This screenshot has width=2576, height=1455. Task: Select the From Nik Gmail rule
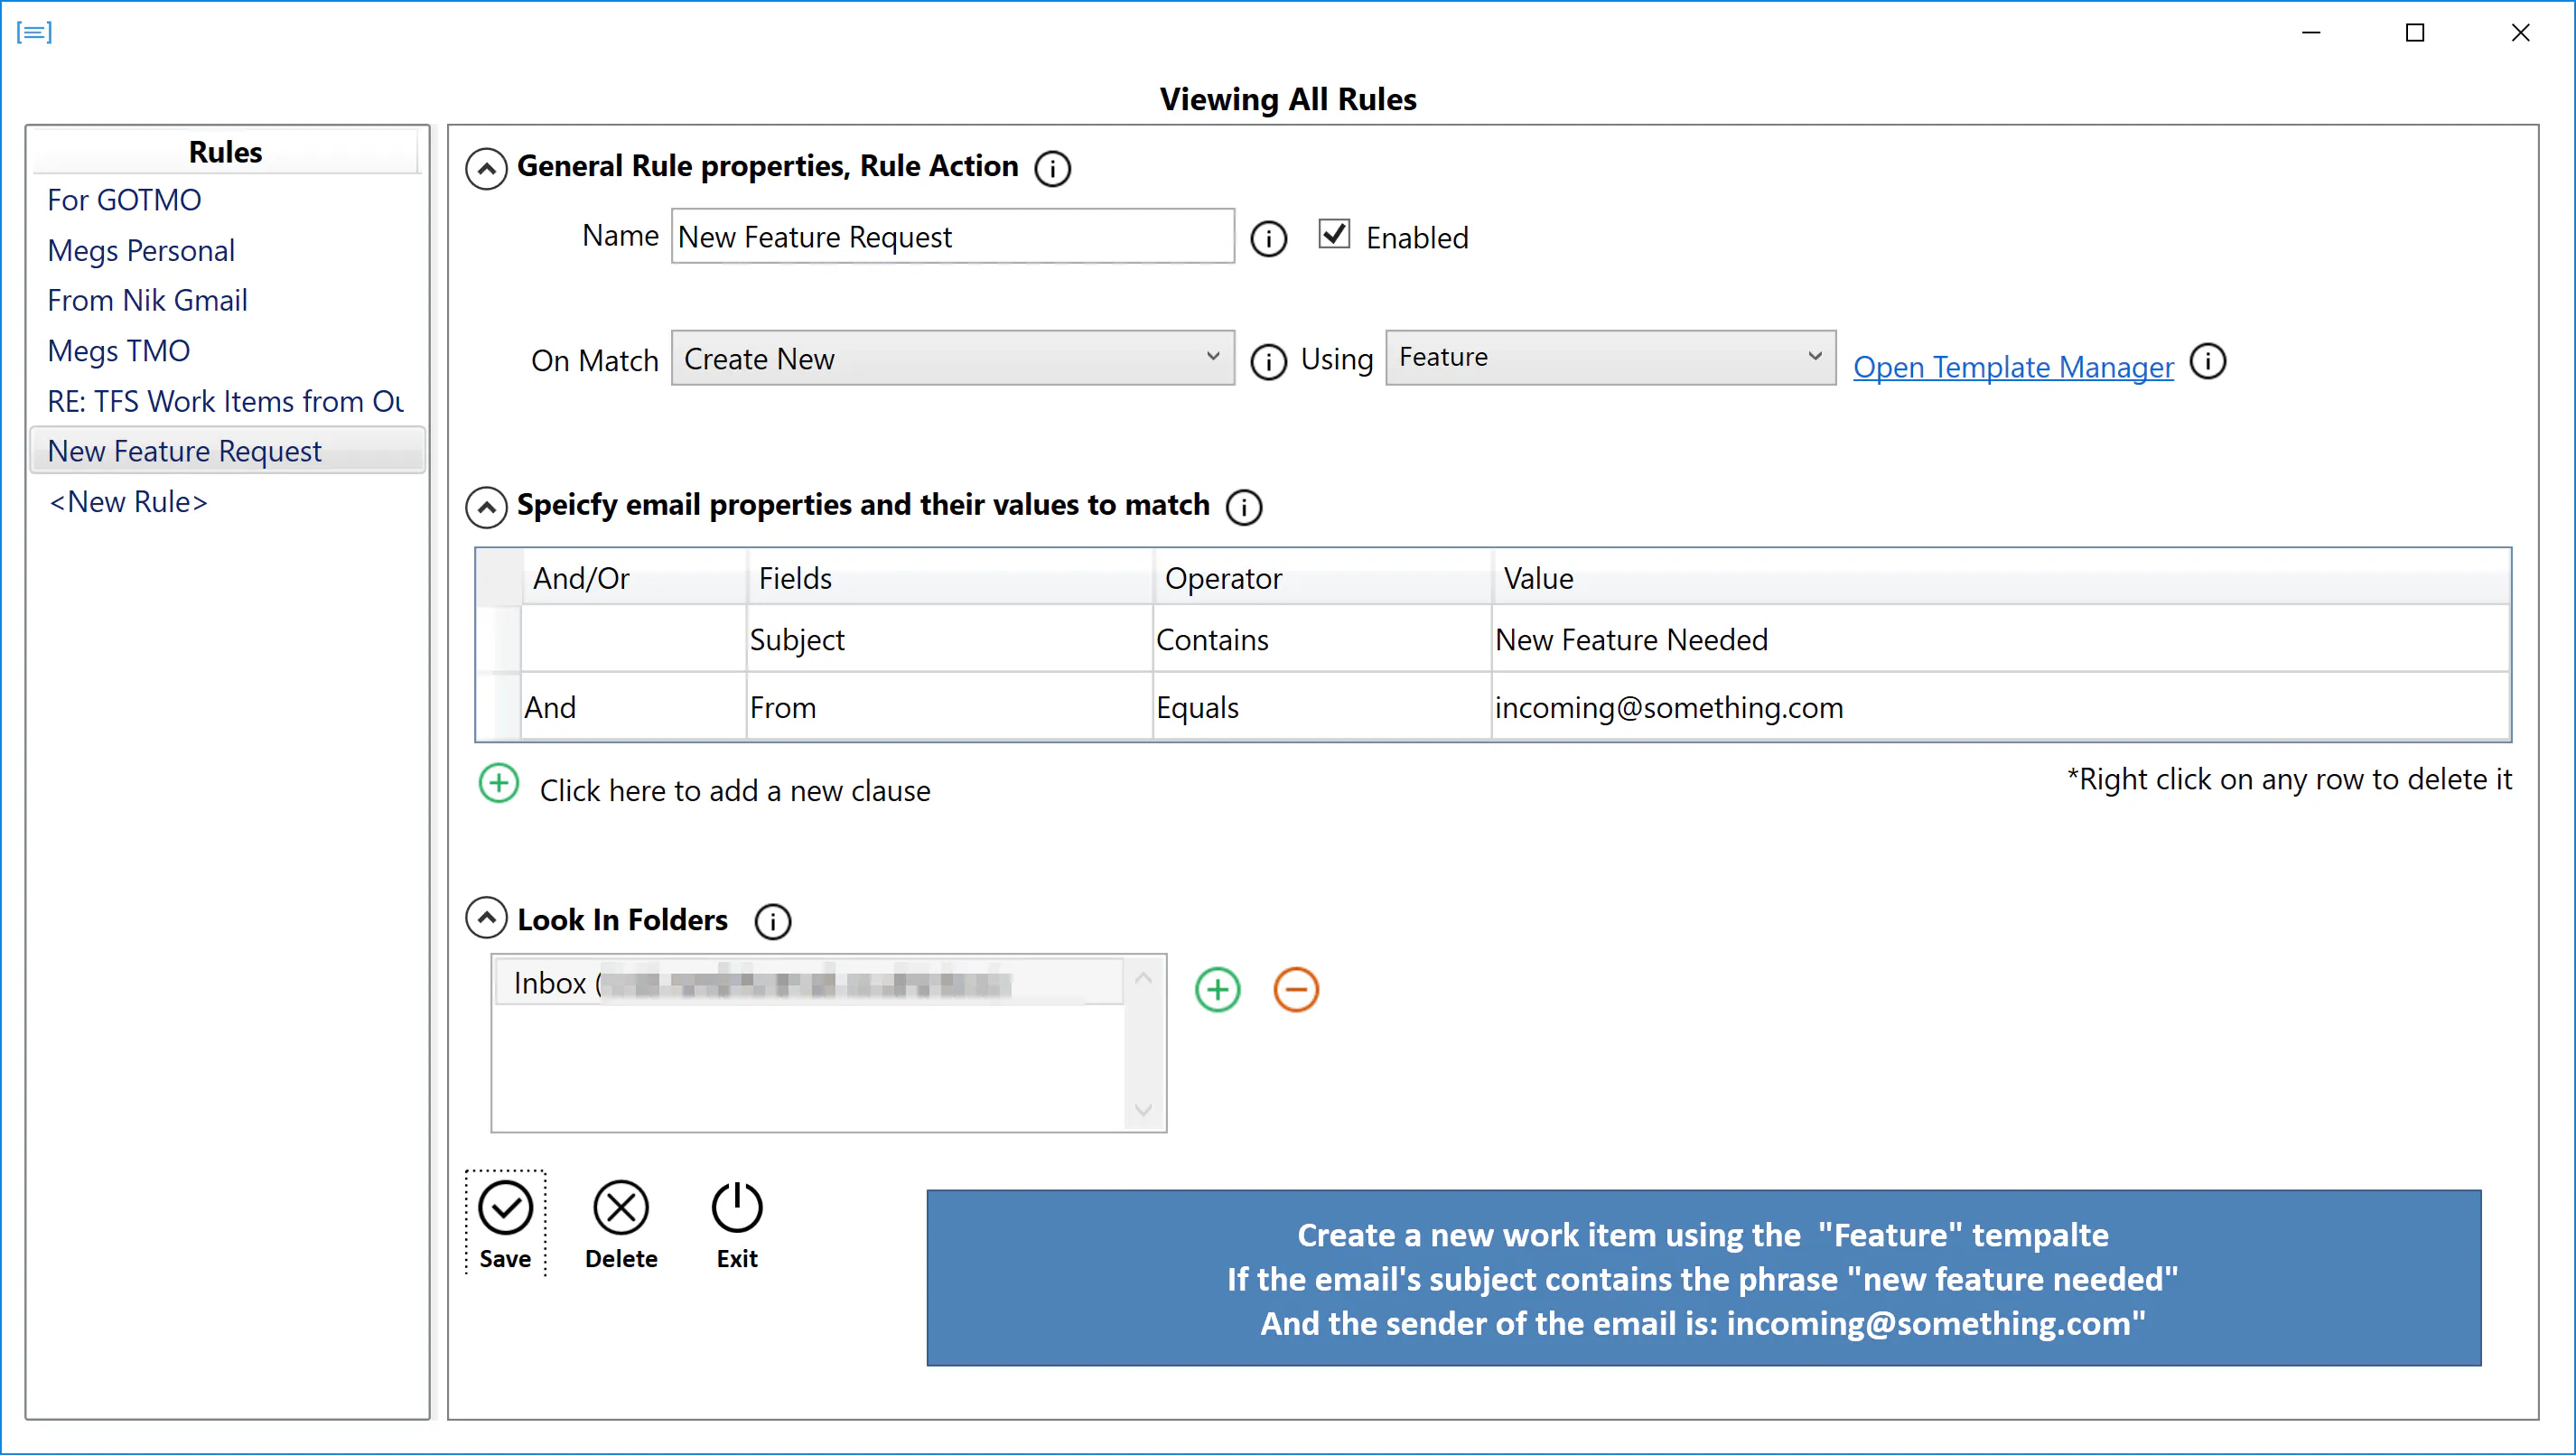point(147,300)
